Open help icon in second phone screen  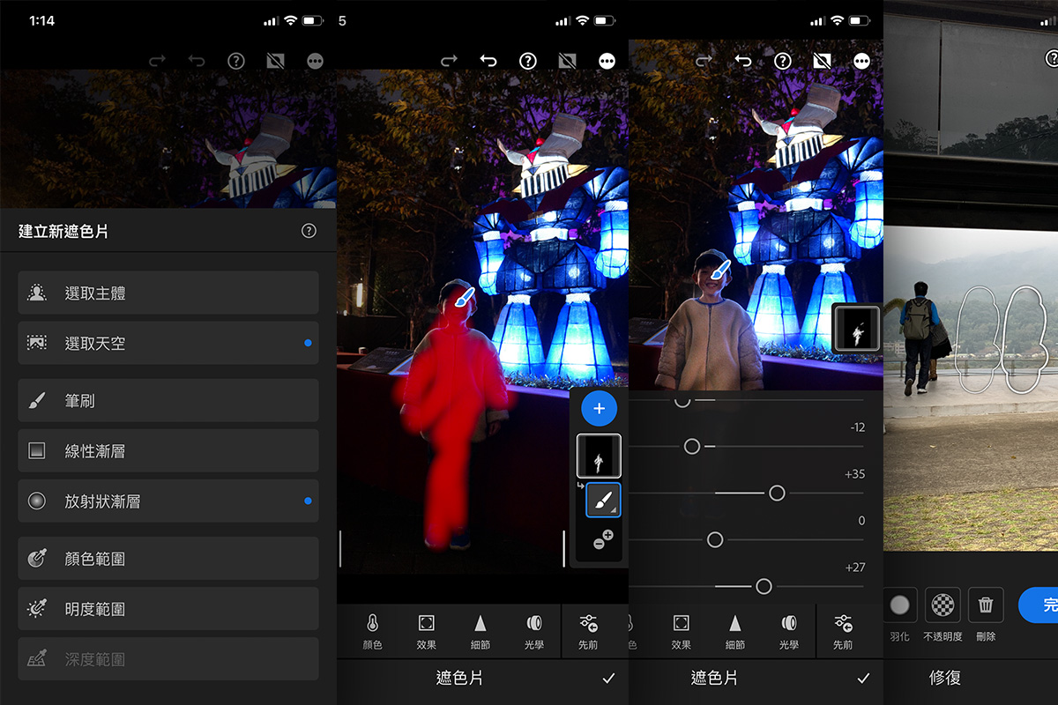[x=527, y=61]
